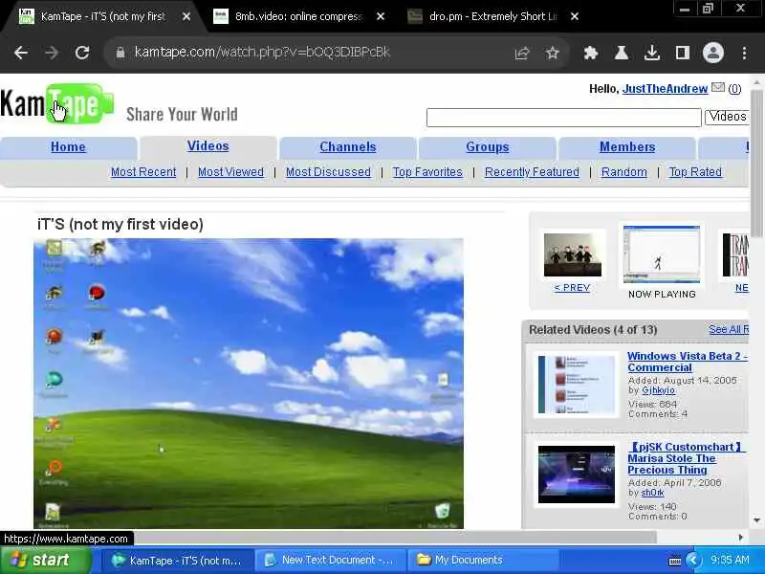Click the KamTape logo
The height and width of the screenshot is (574, 765).
point(57,103)
